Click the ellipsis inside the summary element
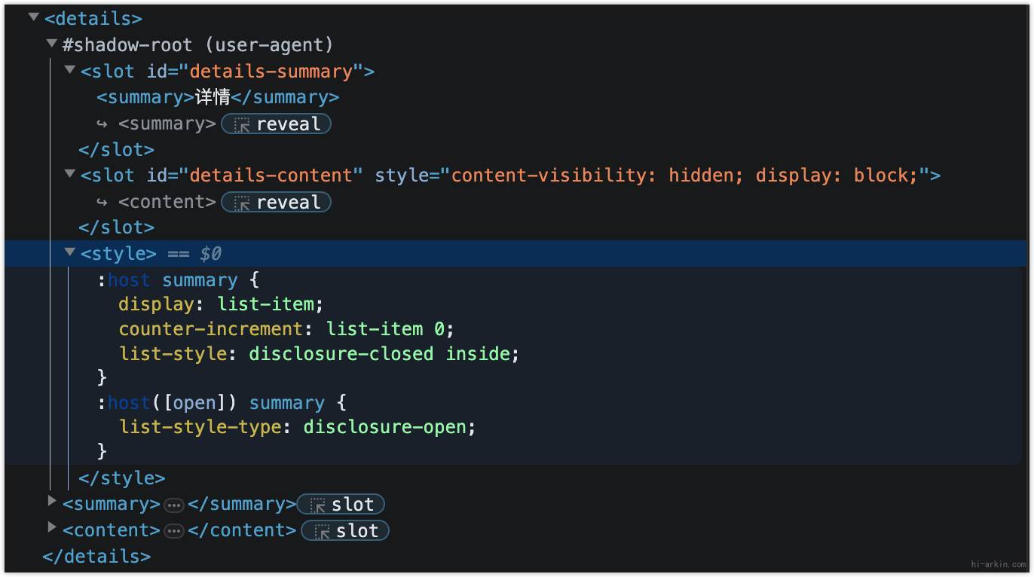The image size is (1034, 577). coord(174,505)
